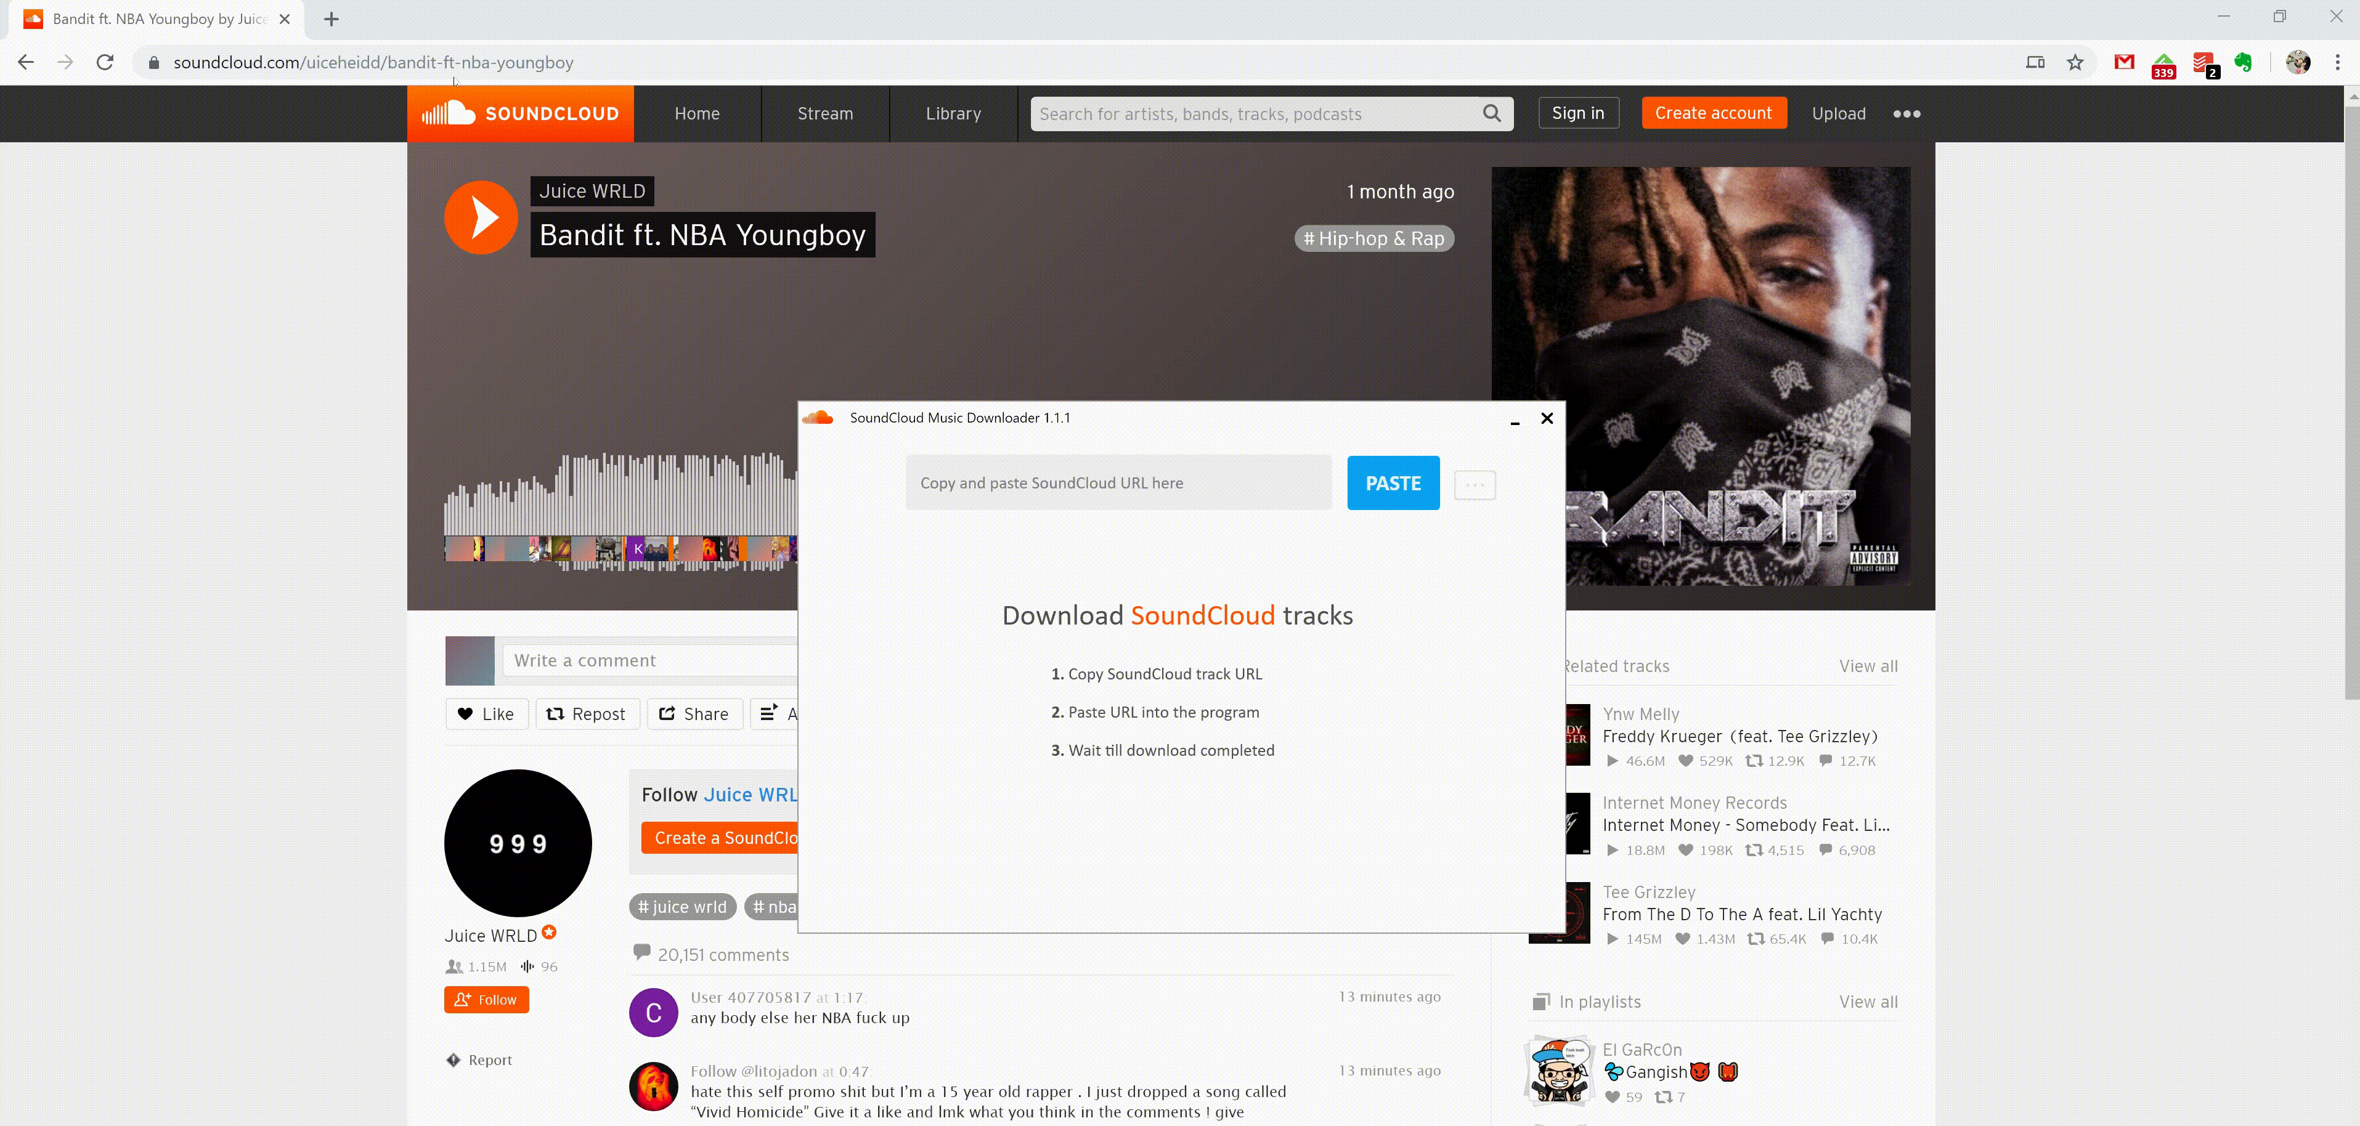The height and width of the screenshot is (1126, 2360).
Task: Click the Home tab in navigation
Action: click(x=697, y=113)
